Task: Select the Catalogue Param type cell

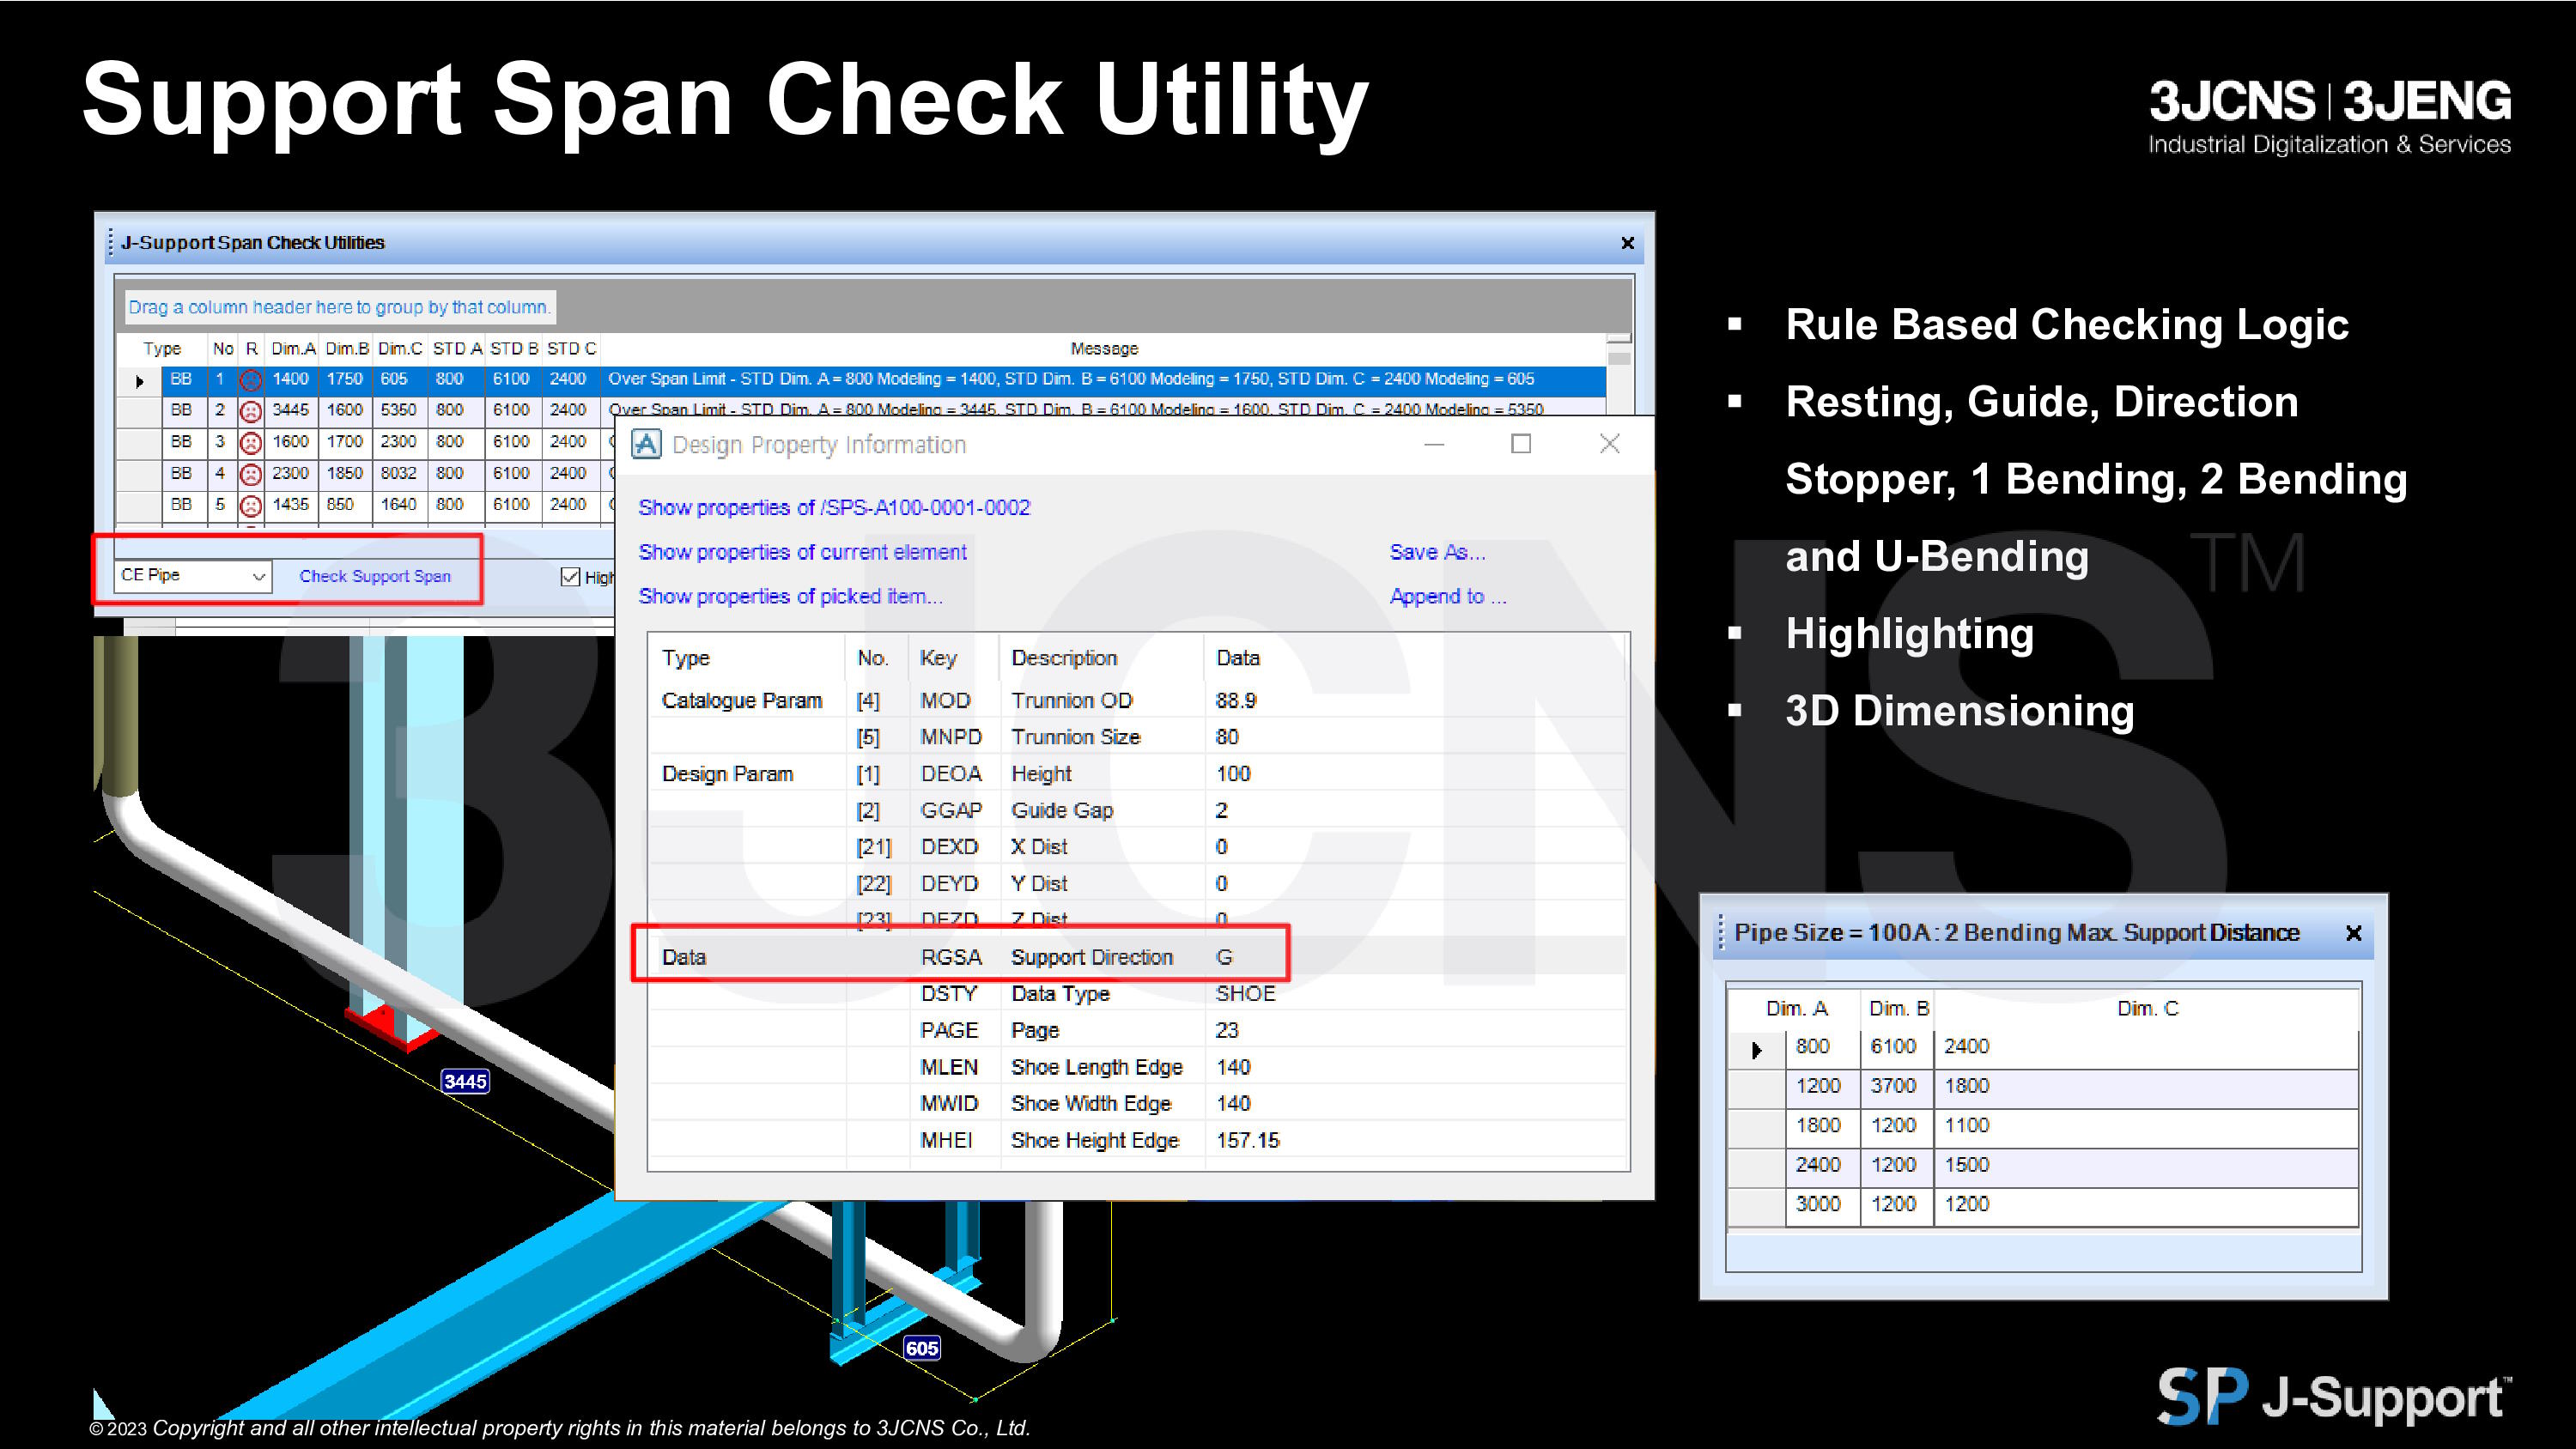Action: point(742,701)
